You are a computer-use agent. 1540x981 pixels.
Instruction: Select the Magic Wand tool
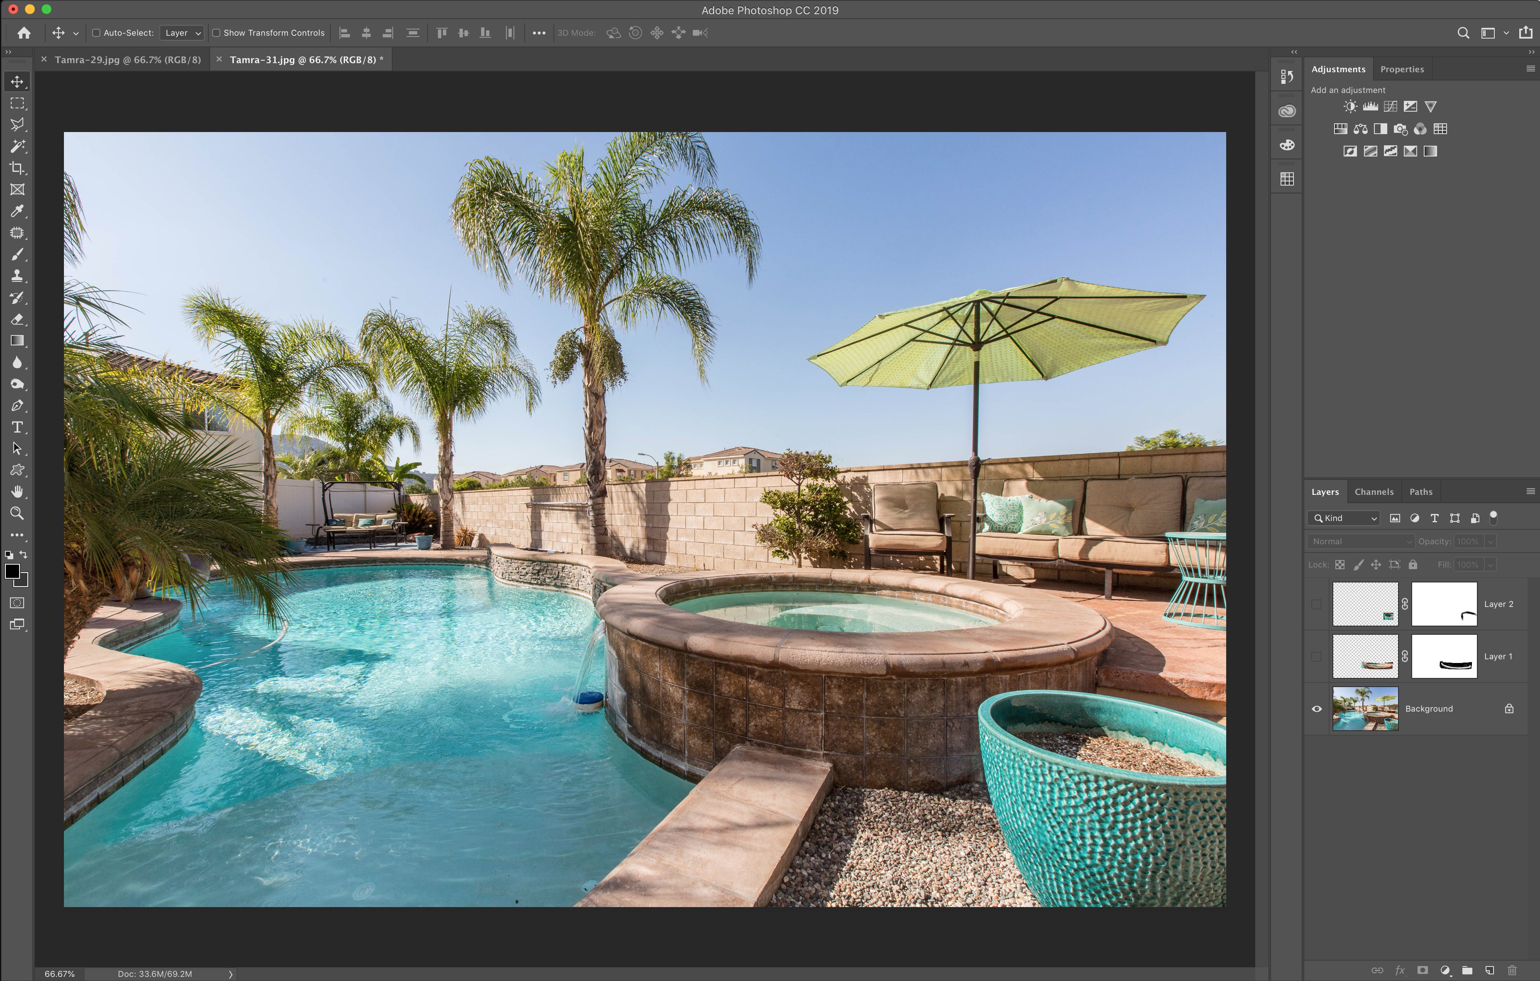coord(17,147)
